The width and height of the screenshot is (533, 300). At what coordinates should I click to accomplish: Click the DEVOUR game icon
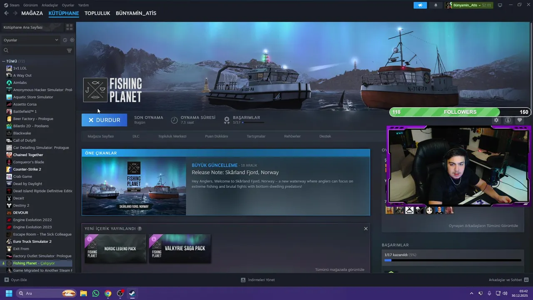point(9,212)
